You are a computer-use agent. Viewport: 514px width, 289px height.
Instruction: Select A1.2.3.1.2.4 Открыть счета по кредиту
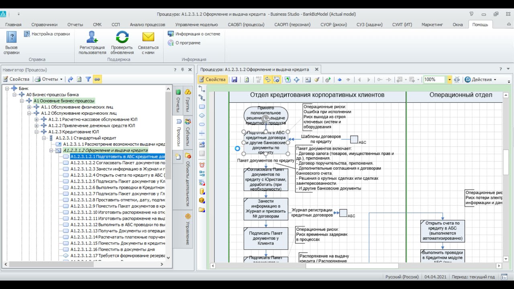(118, 175)
